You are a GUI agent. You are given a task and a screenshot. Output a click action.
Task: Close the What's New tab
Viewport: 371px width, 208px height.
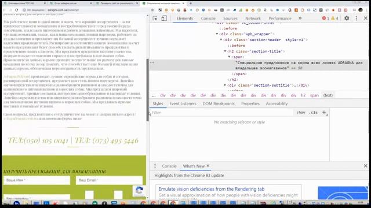pyautogui.click(x=208, y=166)
